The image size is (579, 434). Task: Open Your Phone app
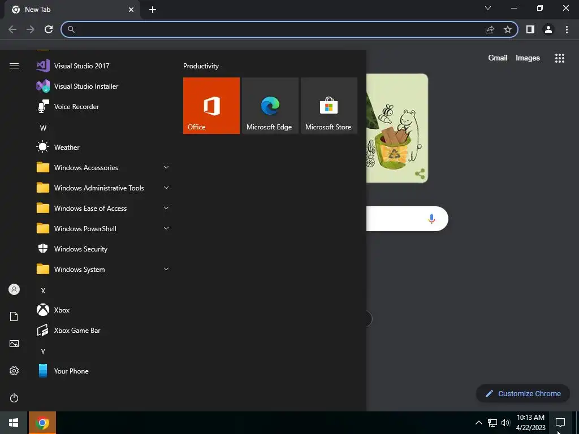(103, 371)
